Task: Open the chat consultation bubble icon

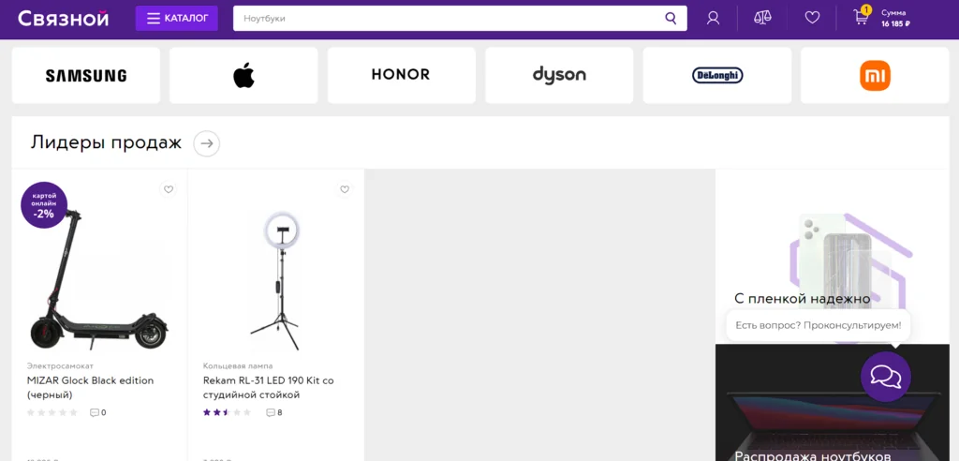Action: point(885,377)
